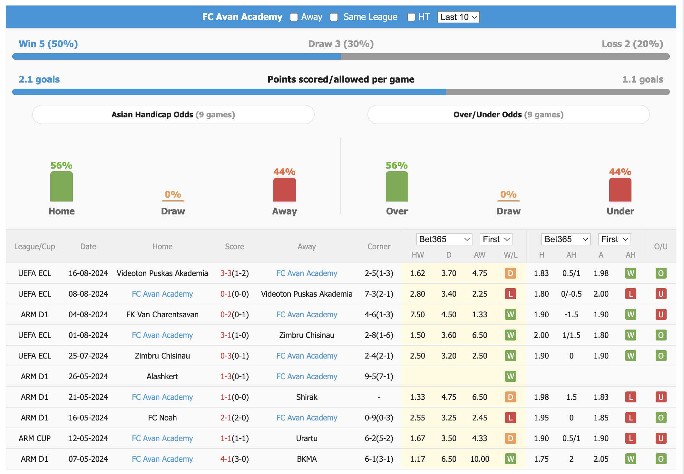The width and height of the screenshot is (684, 474).
Task: Click D result badge for 16-08-2024 match
Action: (x=511, y=273)
